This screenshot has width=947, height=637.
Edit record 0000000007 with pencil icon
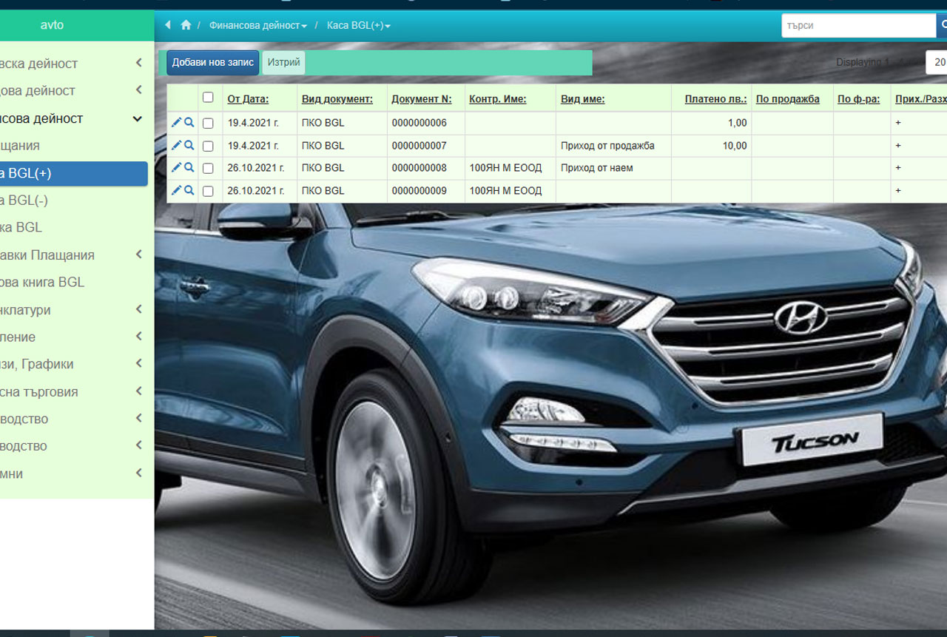tap(176, 145)
